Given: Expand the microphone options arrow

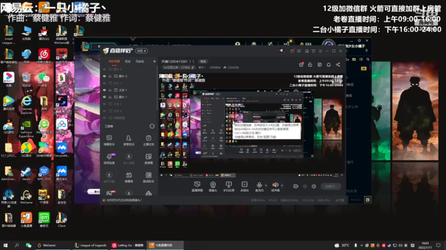Looking at the screenshot, I should coord(266,186).
